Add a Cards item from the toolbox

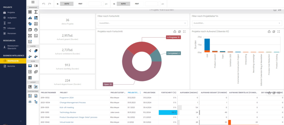coord(30,30)
